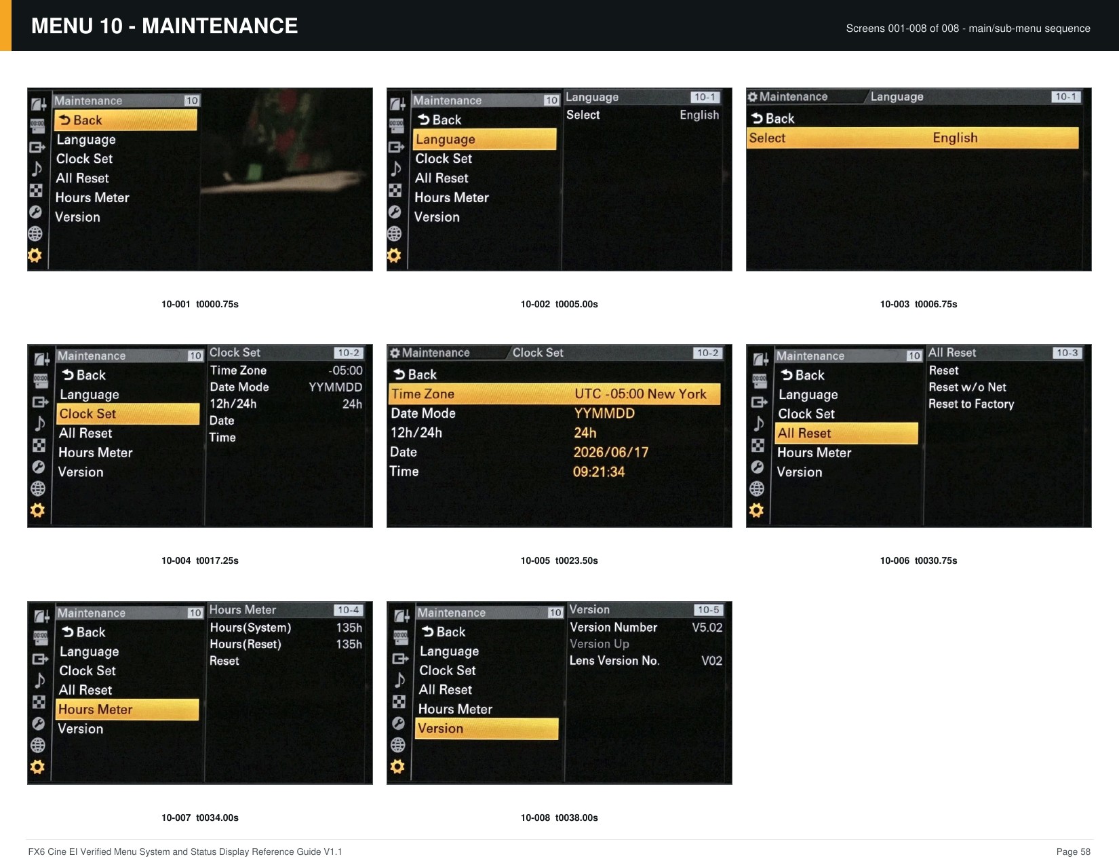Click the technical wrench icon in screen 10-002

pos(395,212)
